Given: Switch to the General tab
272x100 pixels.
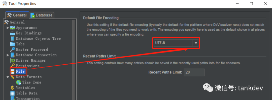Looking at the screenshot, I should (17, 15).
